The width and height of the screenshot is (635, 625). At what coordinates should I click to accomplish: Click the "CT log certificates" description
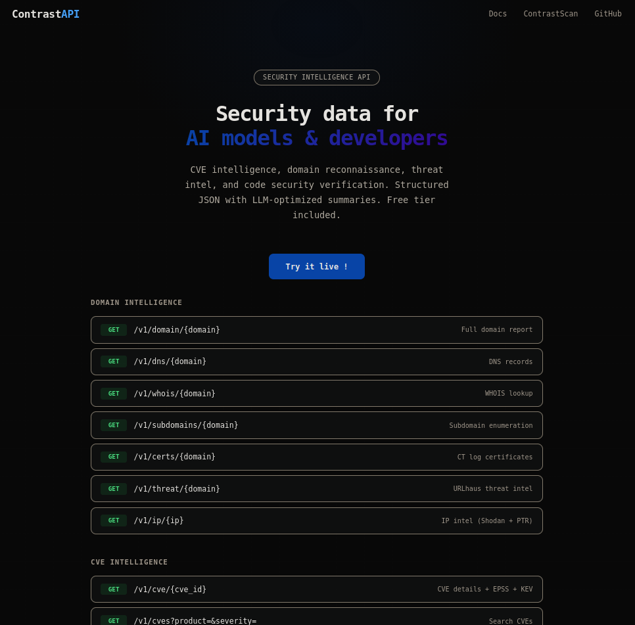click(x=495, y=457)
